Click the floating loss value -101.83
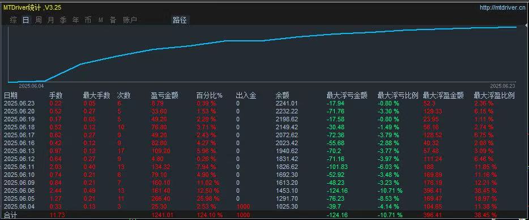Image resolution: width=529 pixels, height=220 pixels. [337, 167]
